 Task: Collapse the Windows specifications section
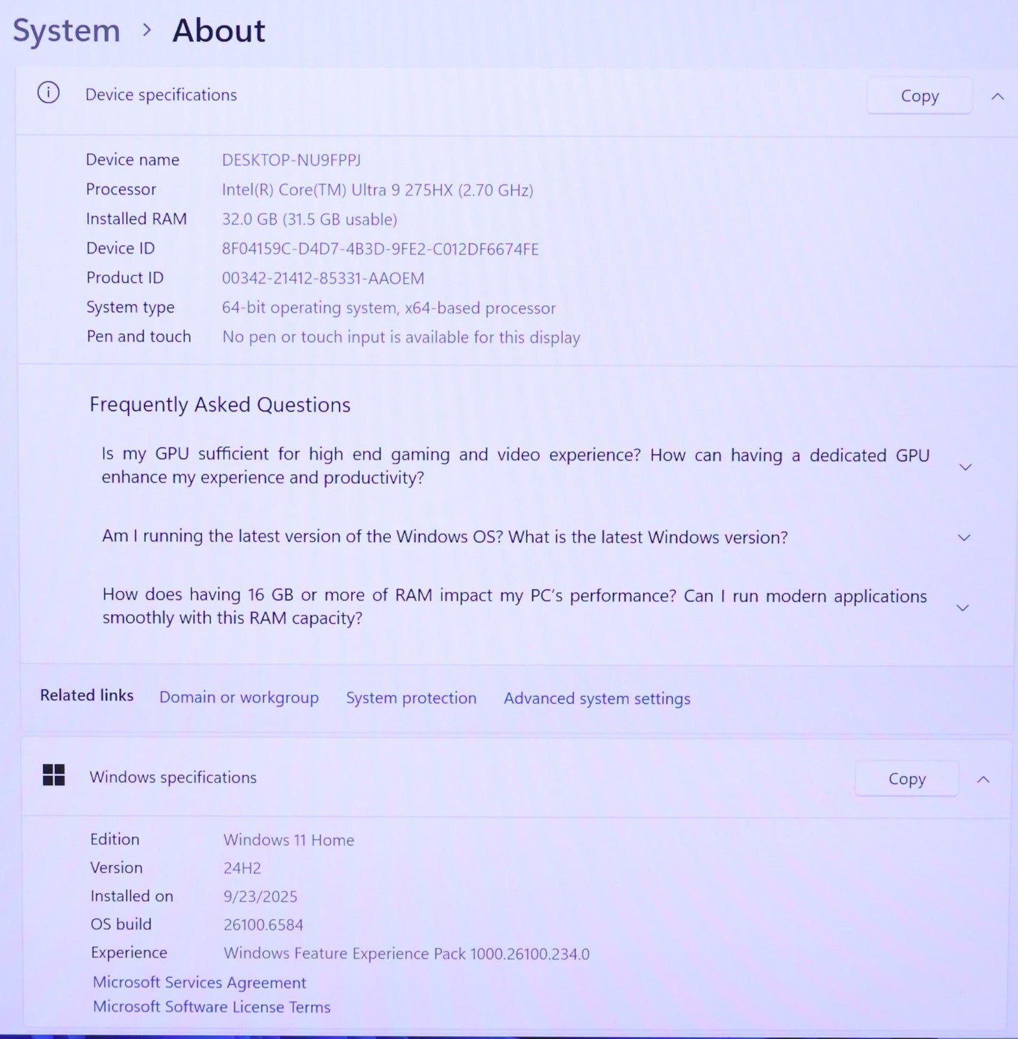tap(983, 779)
